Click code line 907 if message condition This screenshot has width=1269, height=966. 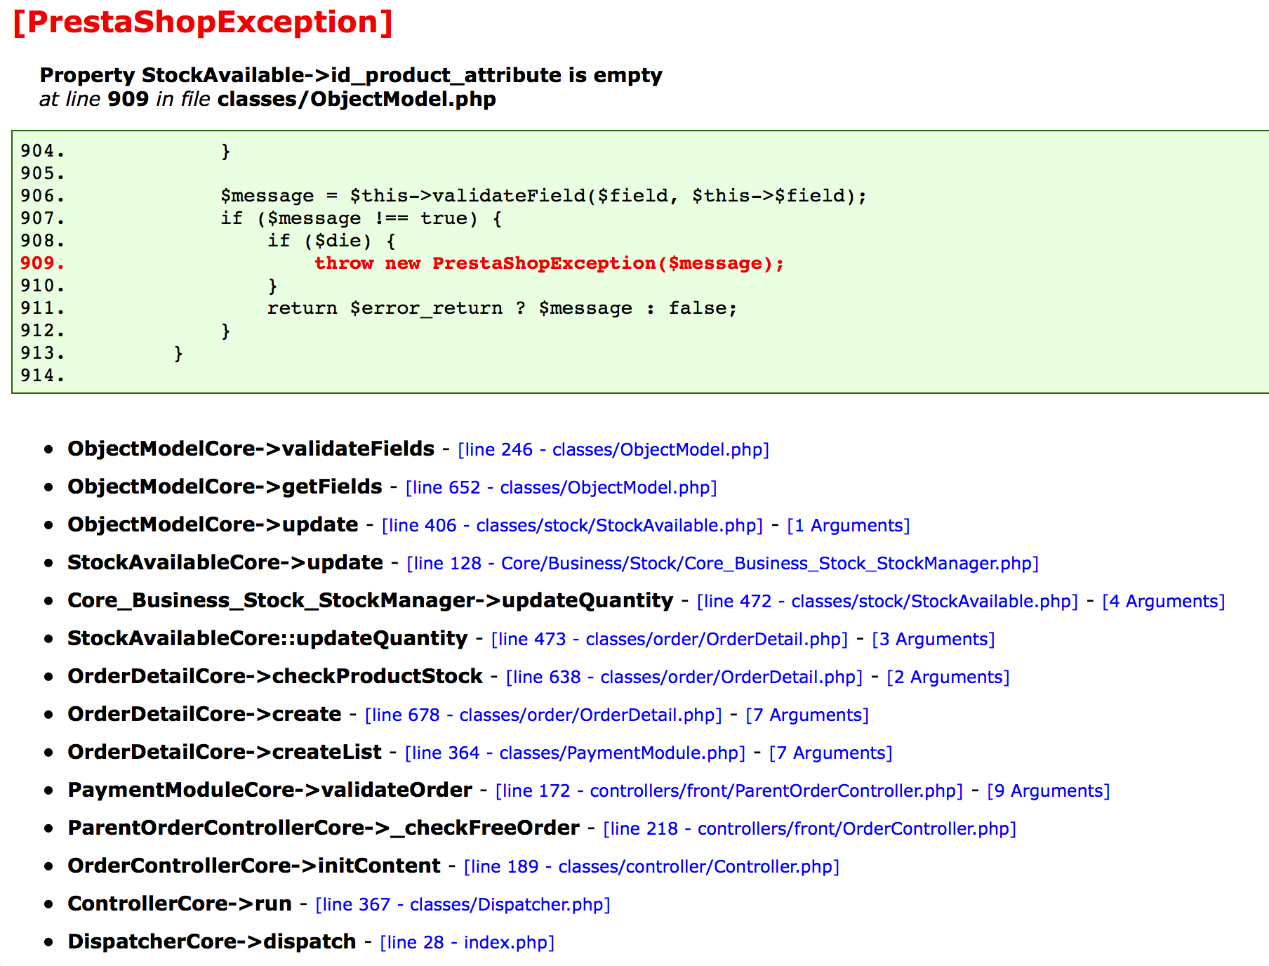(x=361, y=218)
